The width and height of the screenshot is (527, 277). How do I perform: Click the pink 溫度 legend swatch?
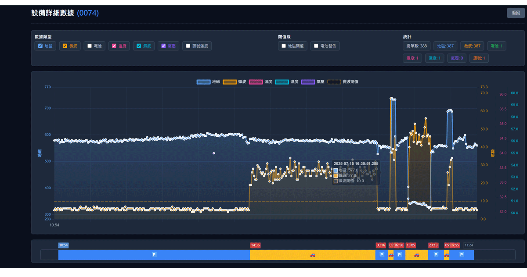pos(256,82)
